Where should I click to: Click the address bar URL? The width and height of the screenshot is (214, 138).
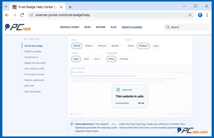63,15
